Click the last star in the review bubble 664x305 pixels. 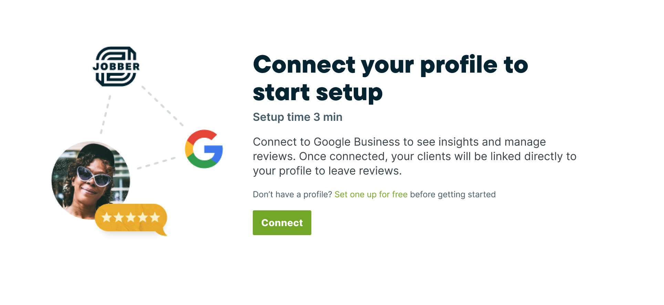[155, 217]
